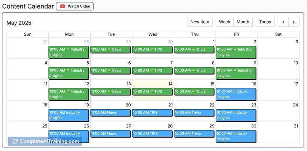
Task: Go to the previous month arrow
Action: tap(283, 22)
